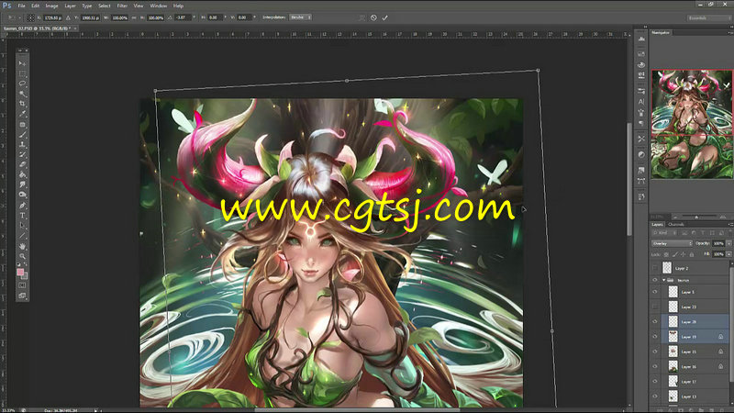
Task: Open the layer filter Kind dropdown
Action: coord(662,233)
